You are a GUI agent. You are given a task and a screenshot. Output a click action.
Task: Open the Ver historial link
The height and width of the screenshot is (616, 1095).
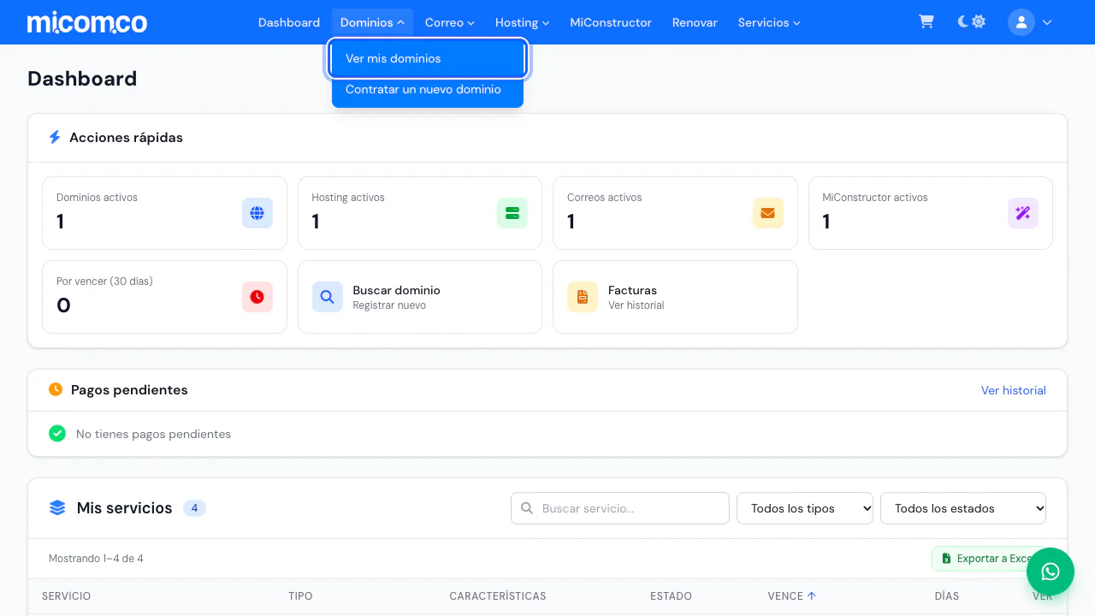[x=1014, y=390]
